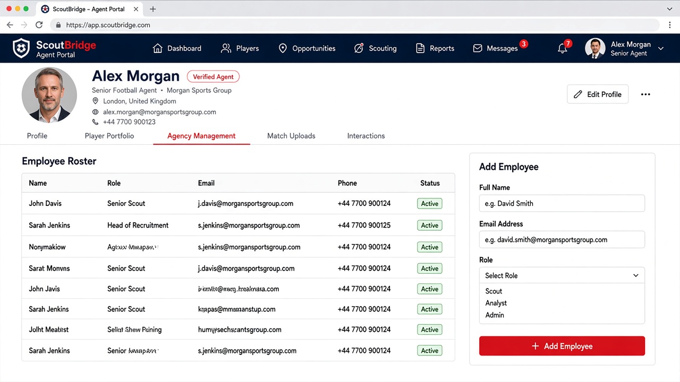This screenshot has width=680, height=382.
Task: Click the Edit Profile button
Action: (598, 94)
